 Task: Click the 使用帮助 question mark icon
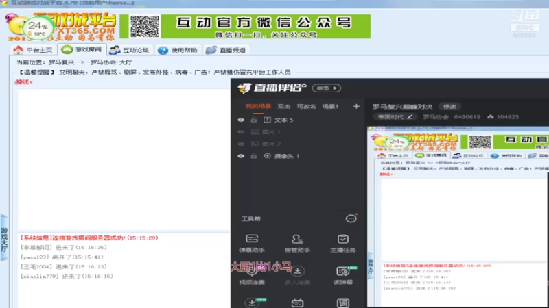(163, 50)
